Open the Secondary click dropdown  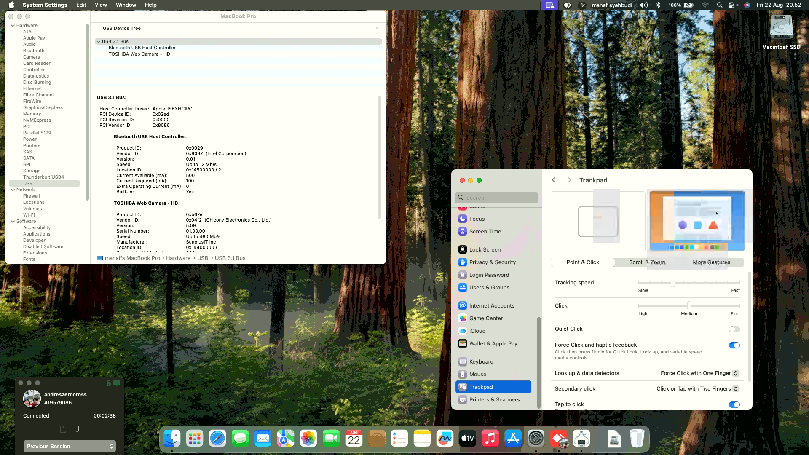pos(697,389)
